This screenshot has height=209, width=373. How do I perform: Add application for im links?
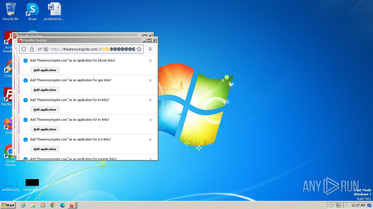coord(45,109)
